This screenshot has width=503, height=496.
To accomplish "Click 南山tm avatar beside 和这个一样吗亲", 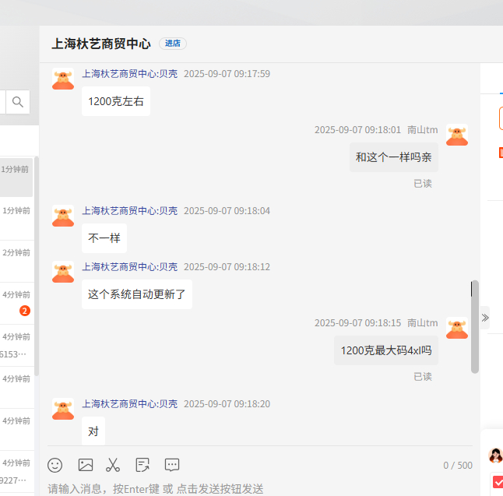I will (456, 135).
